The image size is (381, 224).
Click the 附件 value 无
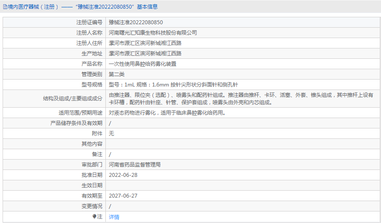111,134
